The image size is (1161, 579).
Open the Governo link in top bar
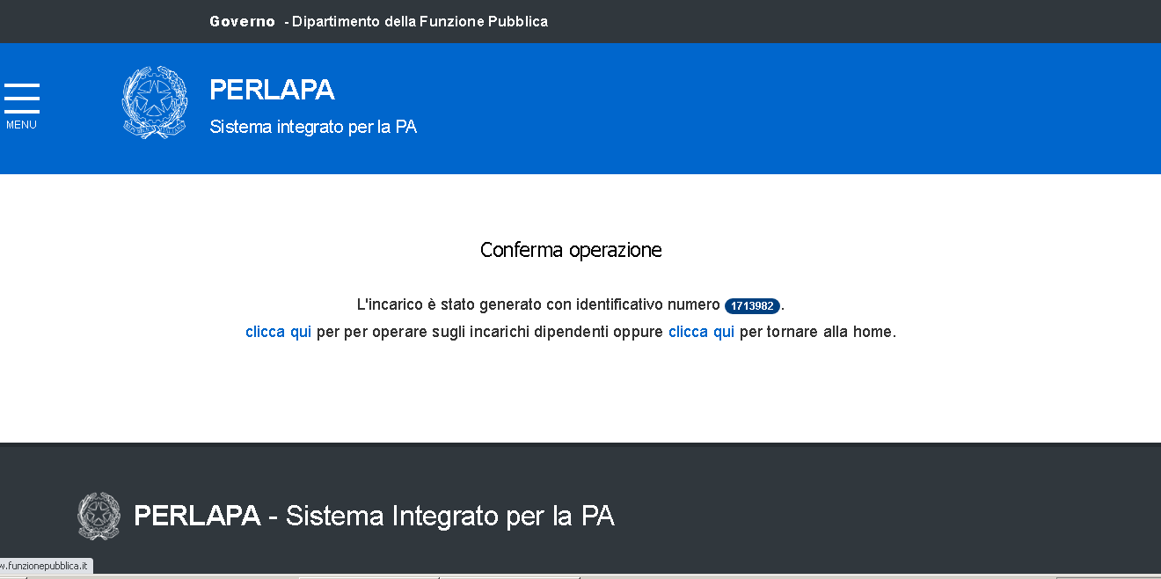click(242, 21)
